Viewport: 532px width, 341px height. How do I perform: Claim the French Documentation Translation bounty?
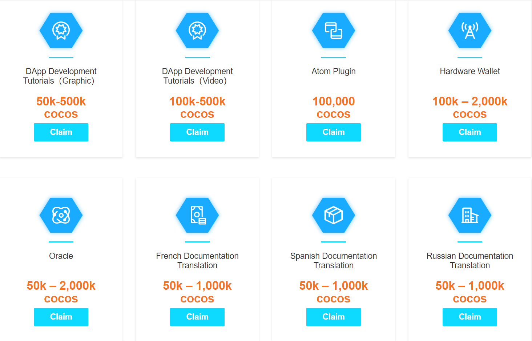click(x=197, y=317)
